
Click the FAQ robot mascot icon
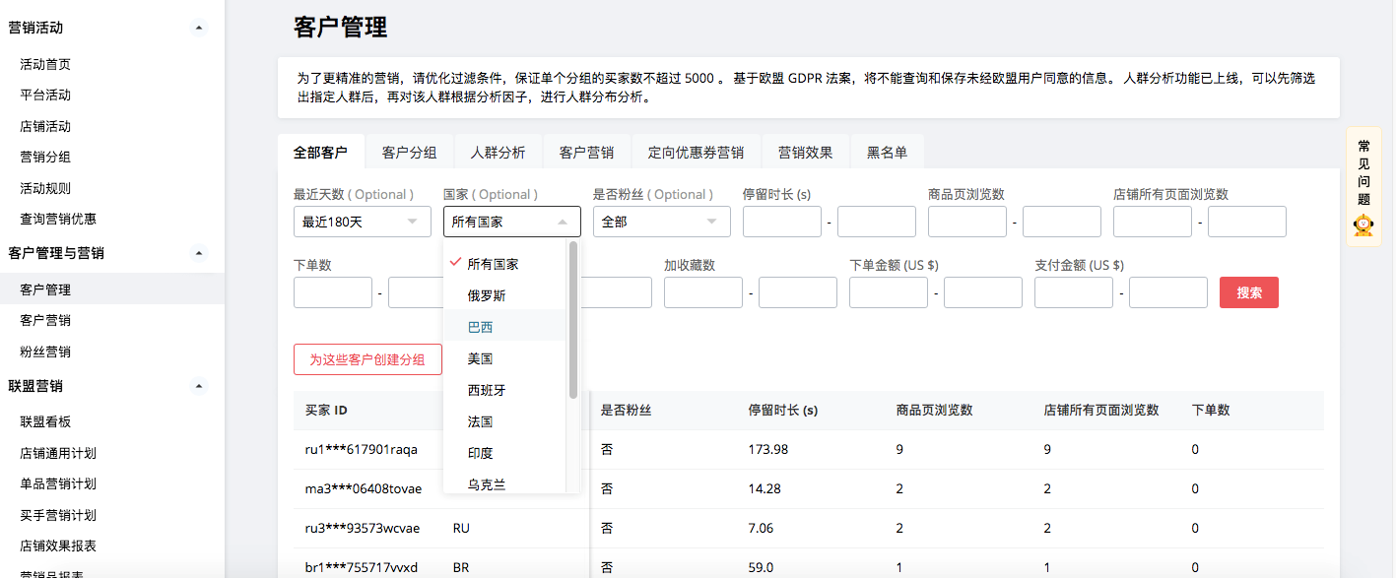(1363, 226)
